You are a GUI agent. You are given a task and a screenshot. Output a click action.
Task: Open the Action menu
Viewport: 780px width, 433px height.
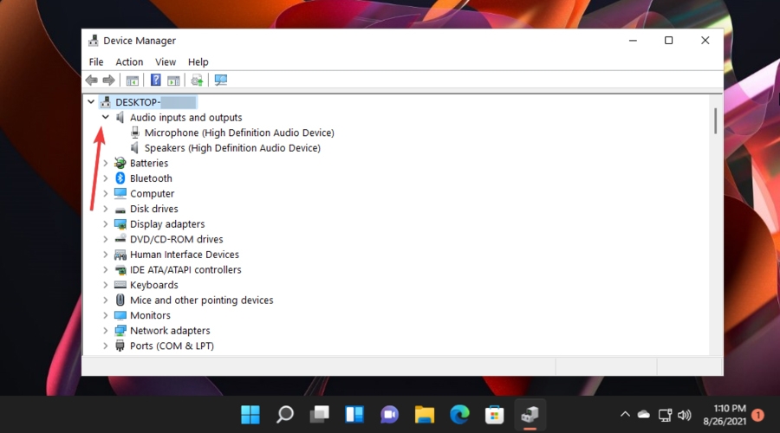(x=129, y=61)
